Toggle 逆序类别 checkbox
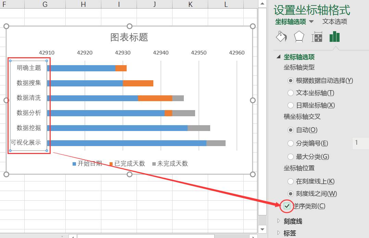 pyautogui.click(x=287, y=206)
